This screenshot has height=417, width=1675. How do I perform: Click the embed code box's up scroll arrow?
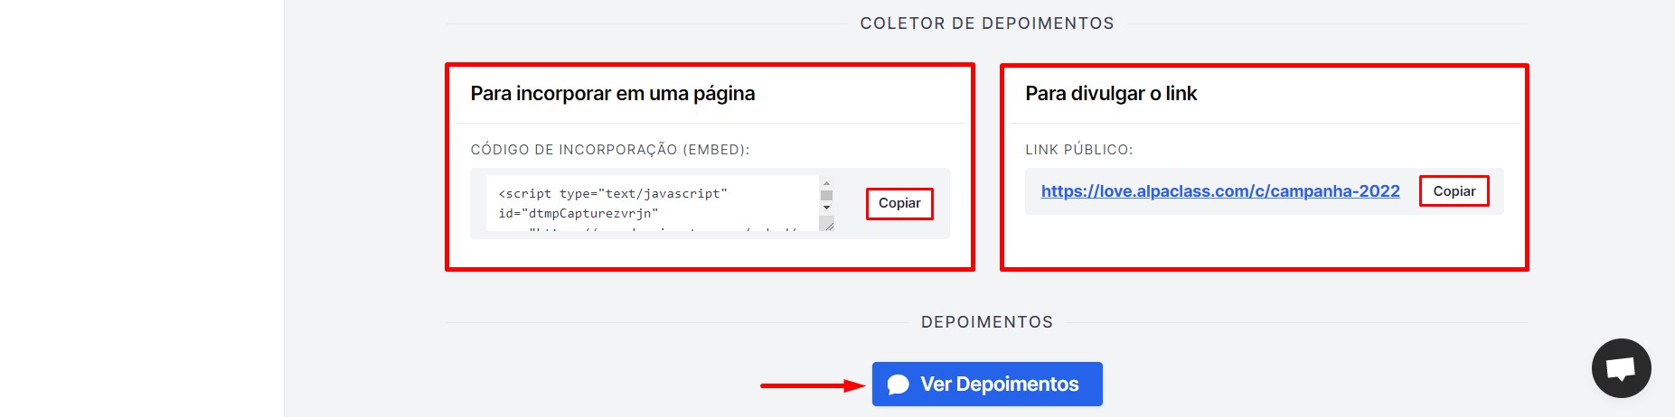coord(826,183)
